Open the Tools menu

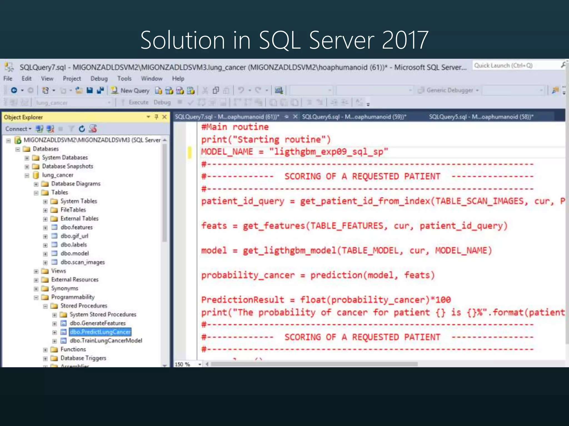(x=124, y=79)
